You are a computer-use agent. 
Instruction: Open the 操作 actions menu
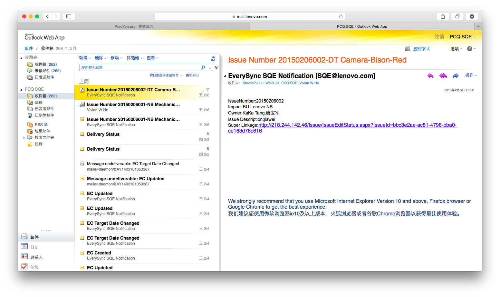(471, 75)
